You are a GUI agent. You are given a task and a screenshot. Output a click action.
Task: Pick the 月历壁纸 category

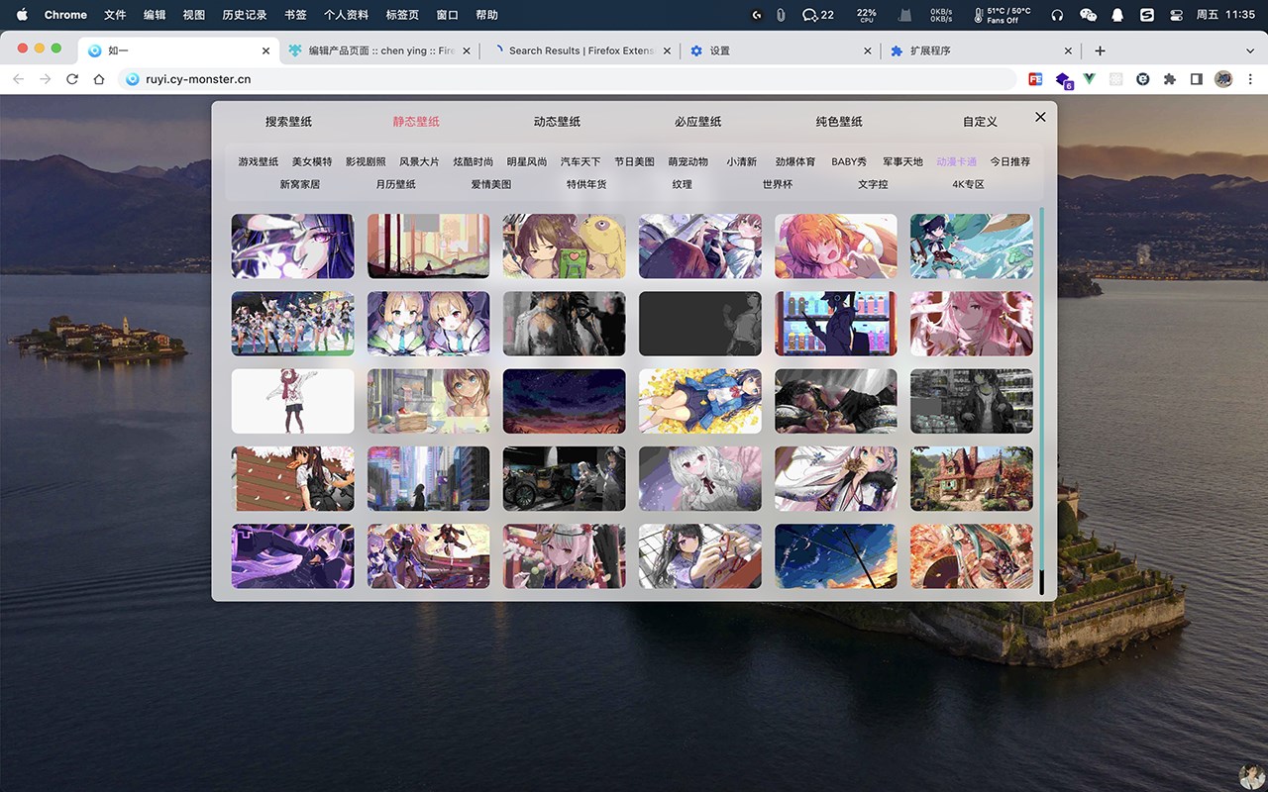395,184
